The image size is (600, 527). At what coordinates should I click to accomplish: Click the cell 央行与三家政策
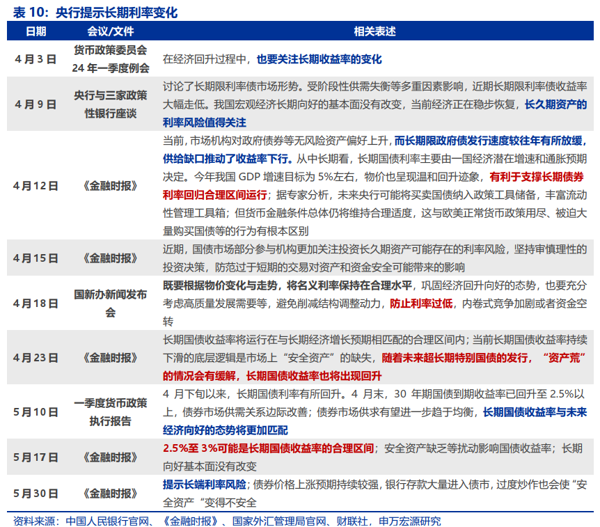(110, 95)
